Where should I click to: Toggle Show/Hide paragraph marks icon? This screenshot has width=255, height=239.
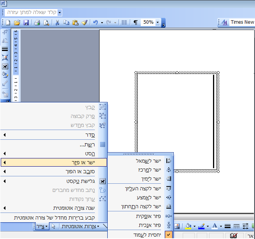click(135, 23)
